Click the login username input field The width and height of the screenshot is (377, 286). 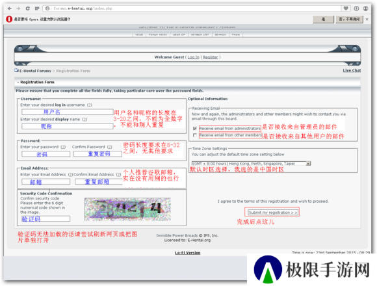pyautogui.click(x=68, y=112)
